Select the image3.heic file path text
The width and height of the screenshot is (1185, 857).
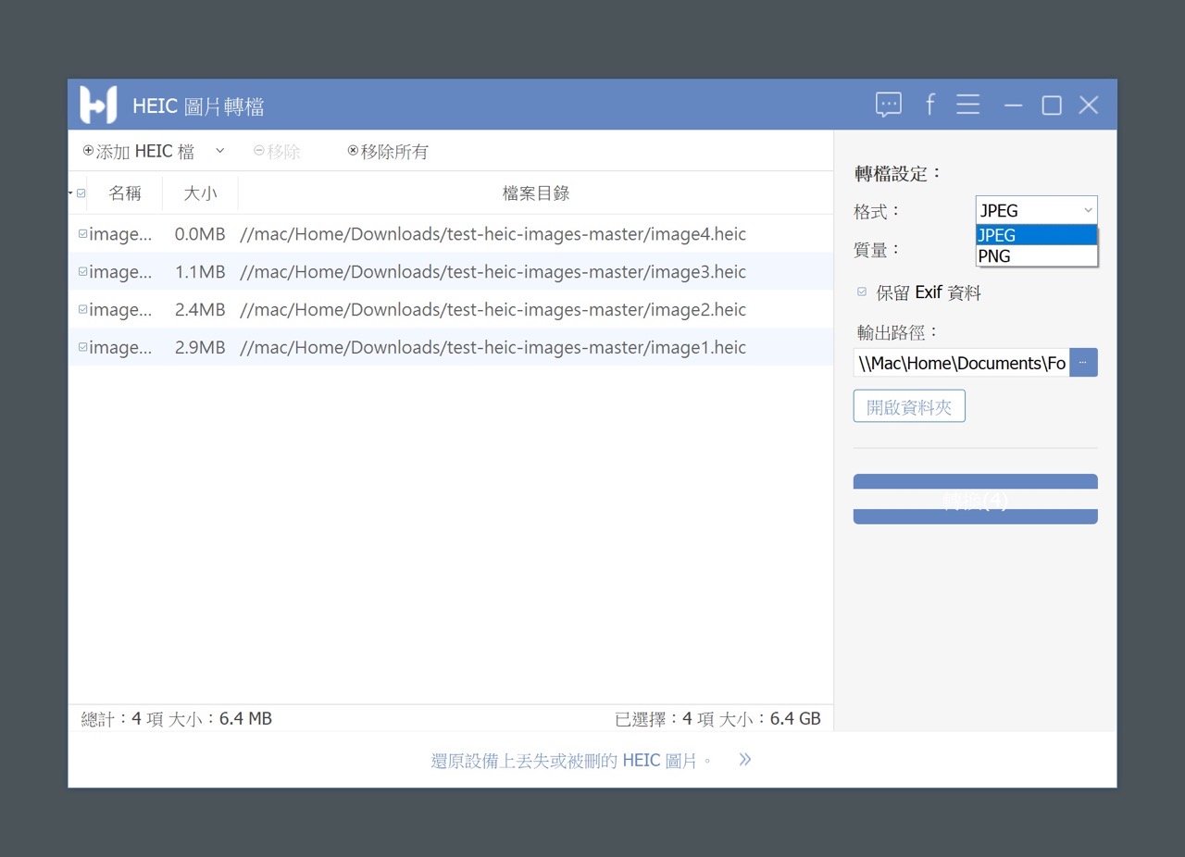(493, 272)
